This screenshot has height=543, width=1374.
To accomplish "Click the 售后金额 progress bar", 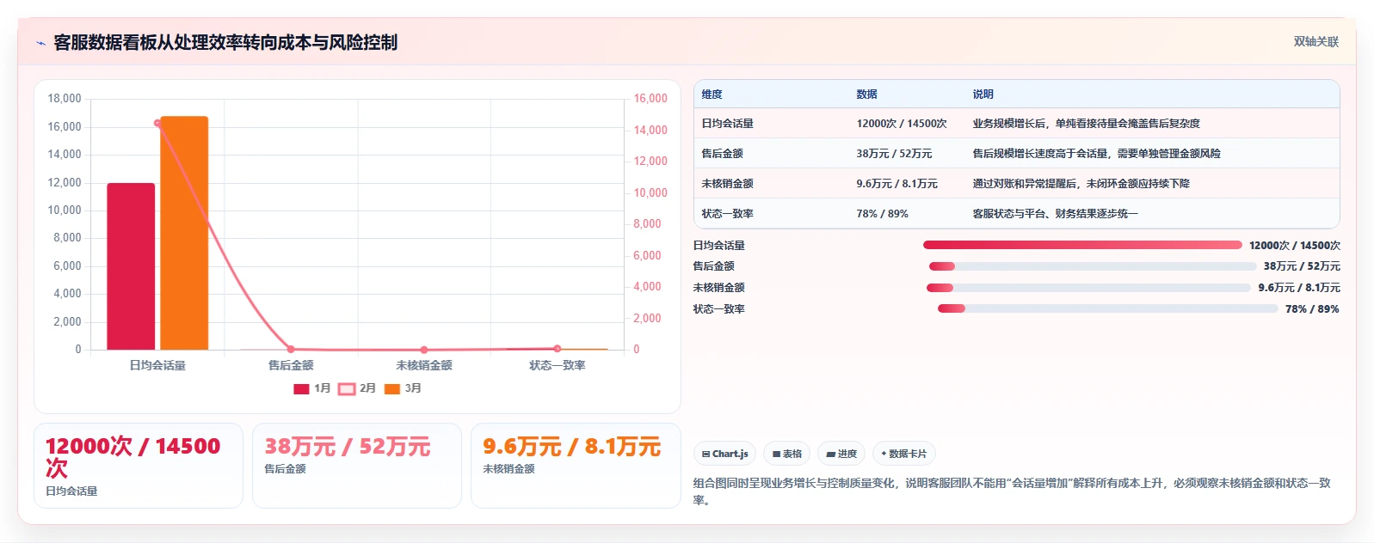I will click(x=1093, y=266).
